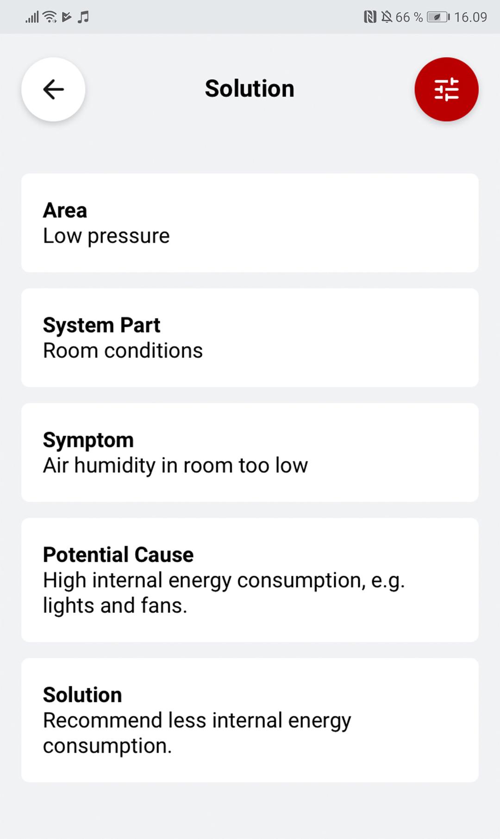This screenshot has height=839, width=500.
Task: Tap the 'Air humidity in room too low' text
Action: (x=175, y=465)
